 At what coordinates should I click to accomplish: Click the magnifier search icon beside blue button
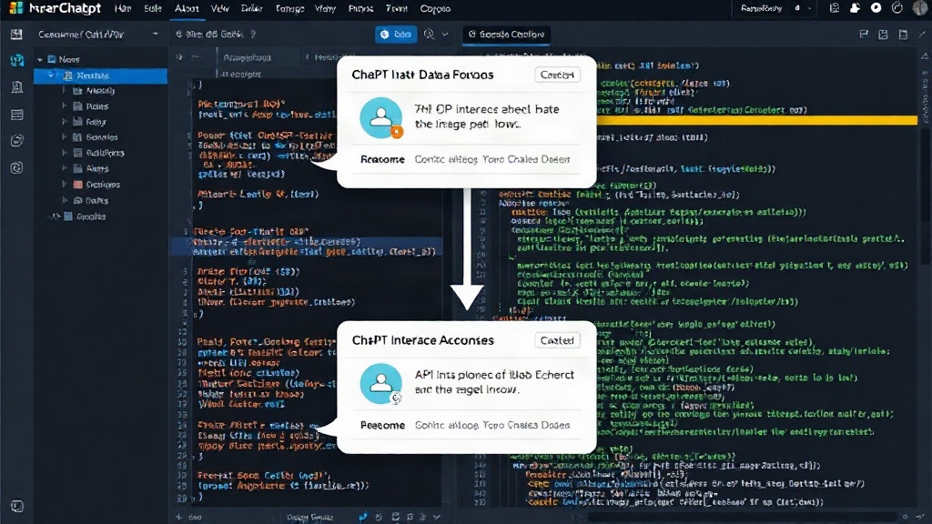coord(430,35)
